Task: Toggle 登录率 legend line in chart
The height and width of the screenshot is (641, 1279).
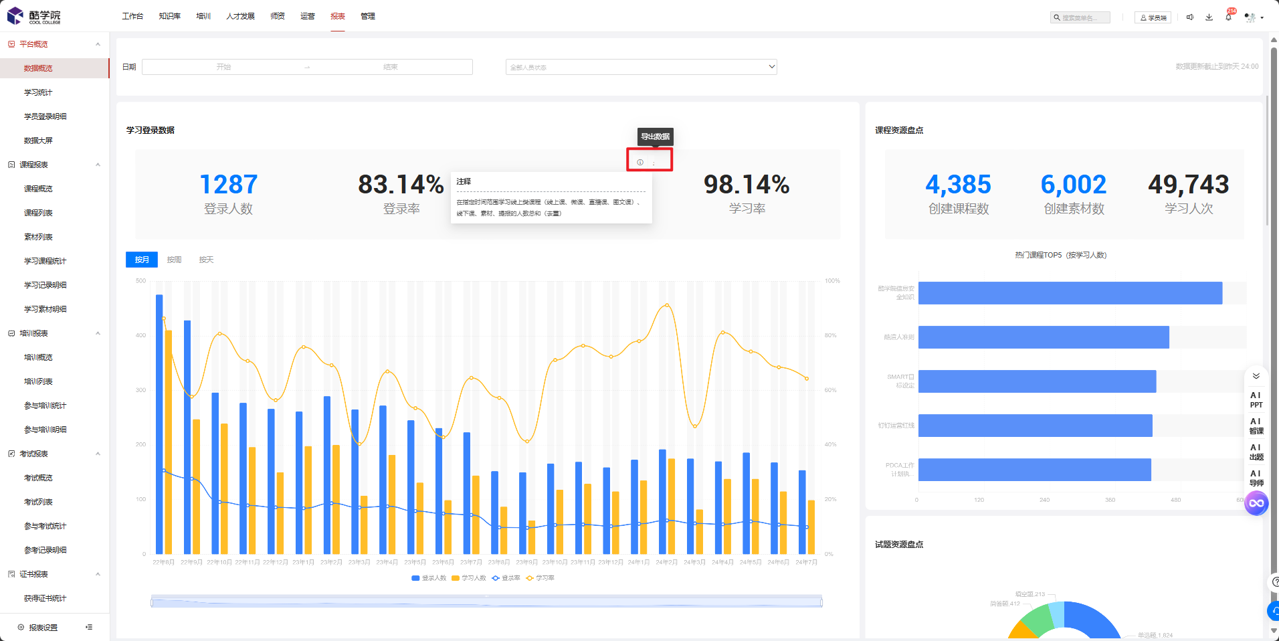Action: pos(506,578)
